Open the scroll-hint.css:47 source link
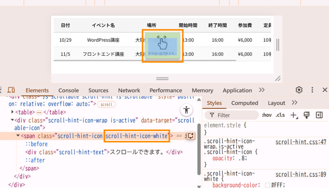 [301, 142]
